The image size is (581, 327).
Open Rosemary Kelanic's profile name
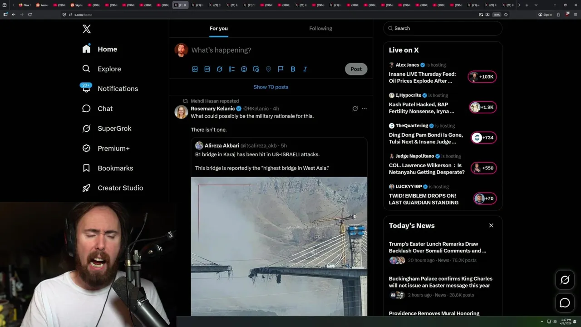click(213, 109)
